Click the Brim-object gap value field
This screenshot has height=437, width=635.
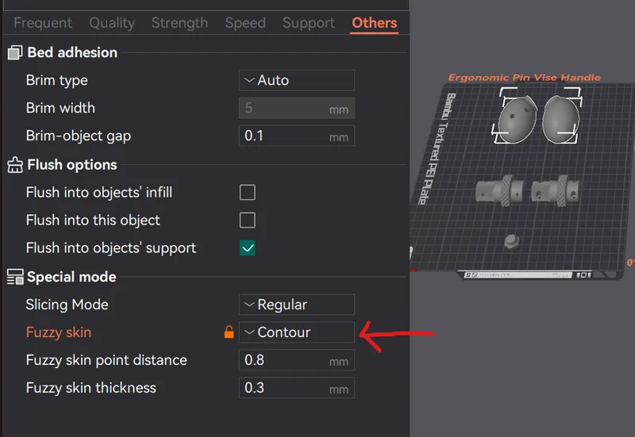point(297,136)
